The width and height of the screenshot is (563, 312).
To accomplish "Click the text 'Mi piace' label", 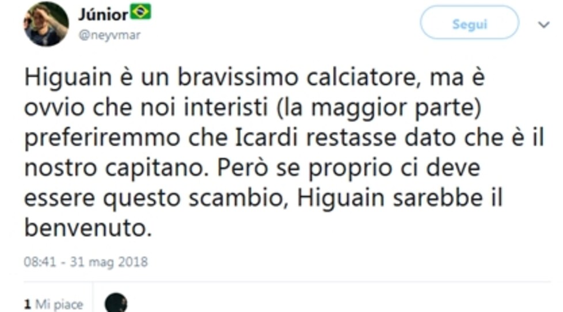I will pos(59,305).
